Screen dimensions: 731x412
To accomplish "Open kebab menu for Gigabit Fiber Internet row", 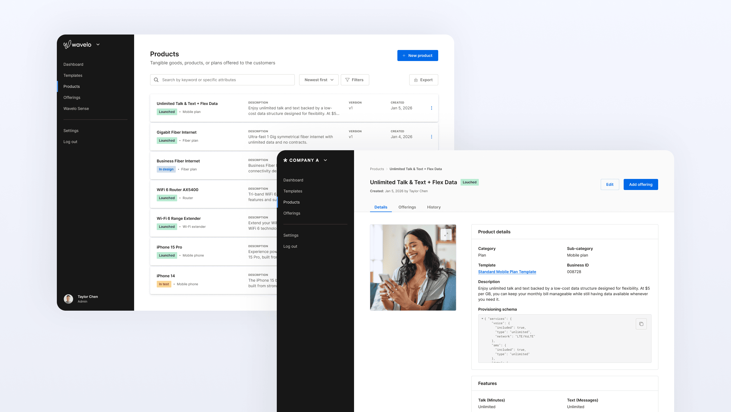I will click(x=431, y=137).
